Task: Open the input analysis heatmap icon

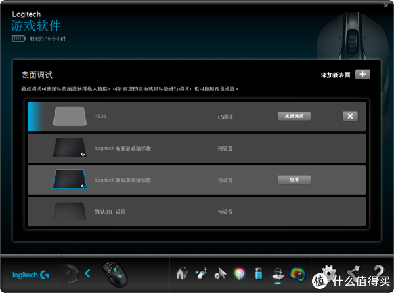Action: pyautogui.click(x=298, y=272)
